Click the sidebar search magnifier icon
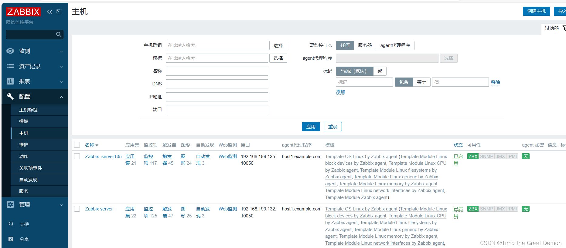Image resolution: width=566 pixels, height=248 pixels. (x=59, y=35)
